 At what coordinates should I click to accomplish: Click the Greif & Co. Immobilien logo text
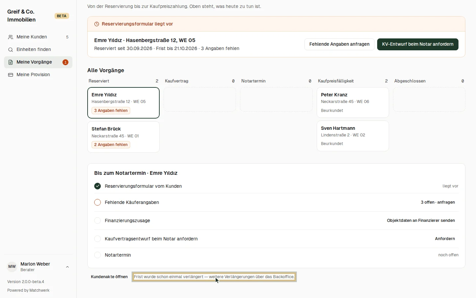[x=21, y=16]
